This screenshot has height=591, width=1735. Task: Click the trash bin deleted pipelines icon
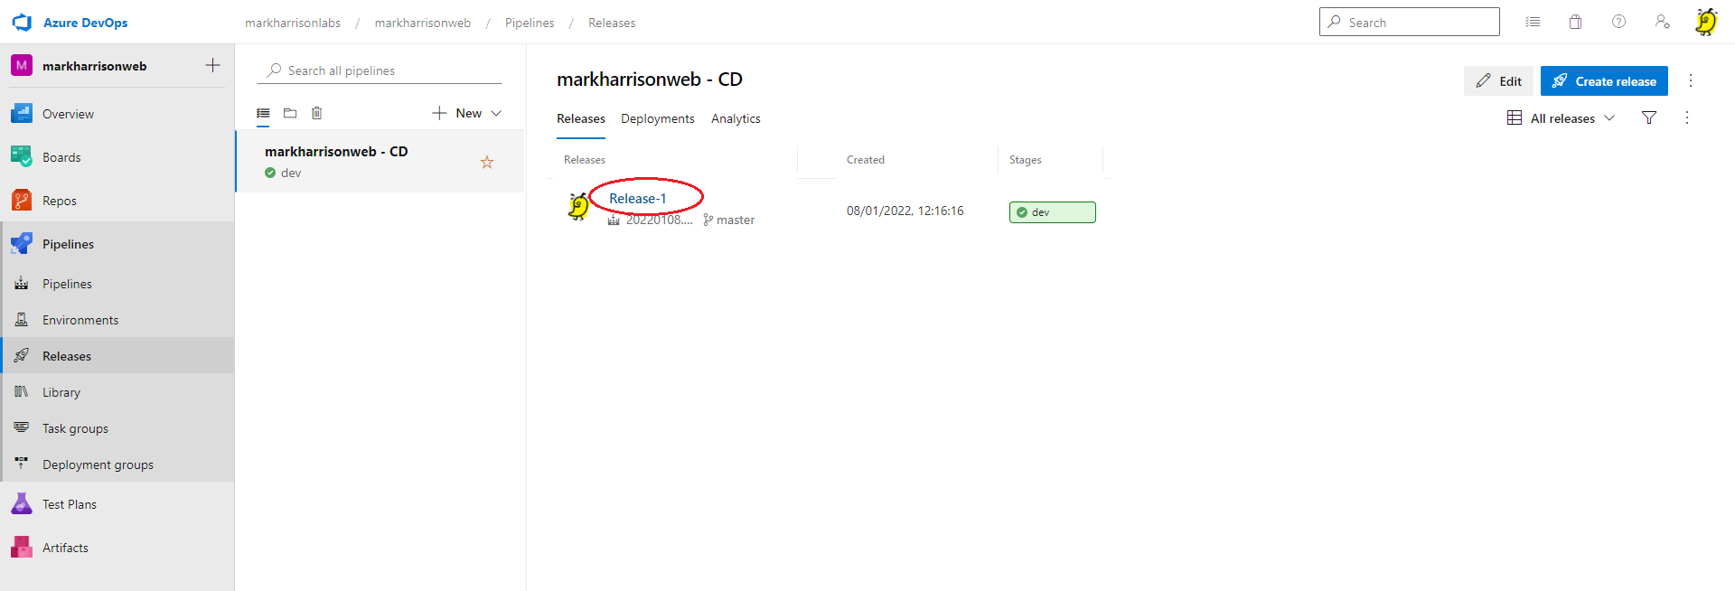[316, 113]
